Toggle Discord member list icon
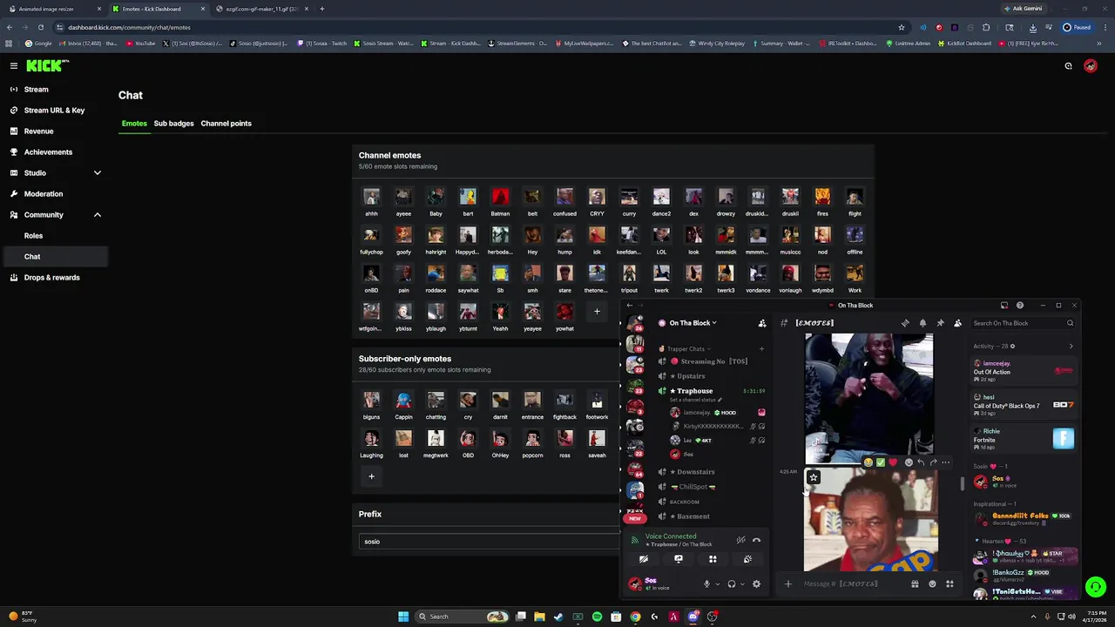Image resolution: width=1115 pixels, height=627 pixels. (x=957, y=323)
